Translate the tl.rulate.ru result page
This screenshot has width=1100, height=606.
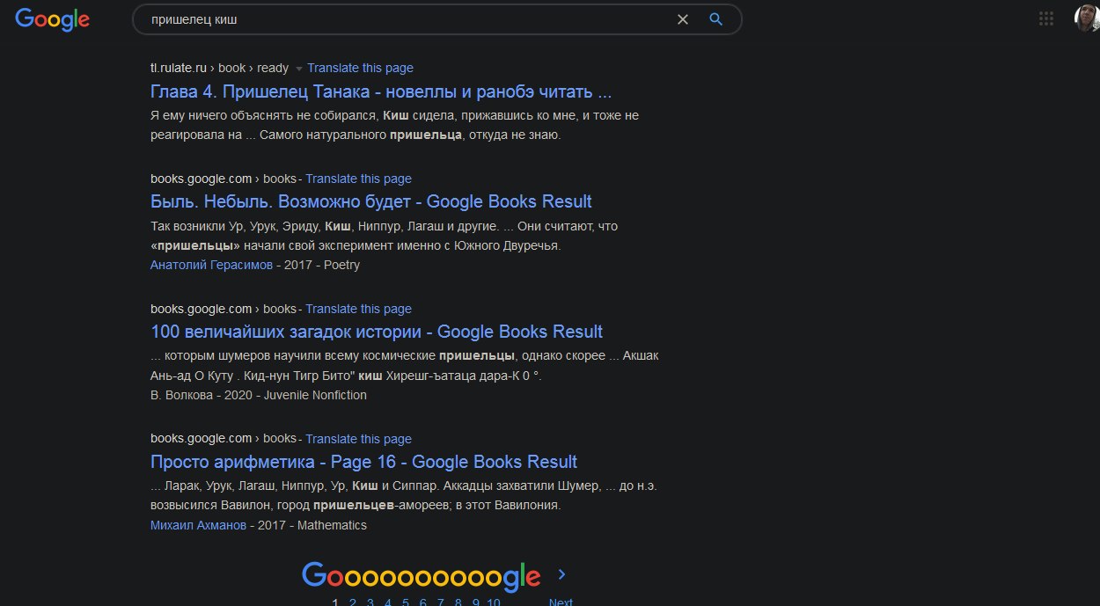[360, 68]
